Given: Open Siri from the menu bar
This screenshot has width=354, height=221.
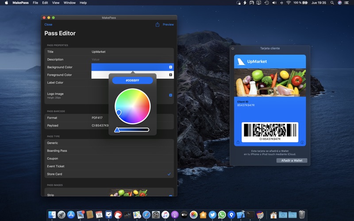Looking at the screenshot, I should [339, 3].
